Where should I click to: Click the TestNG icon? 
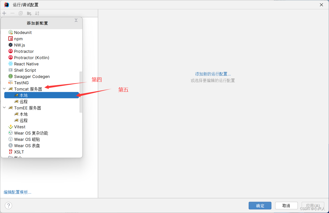(x=11, y=83)
